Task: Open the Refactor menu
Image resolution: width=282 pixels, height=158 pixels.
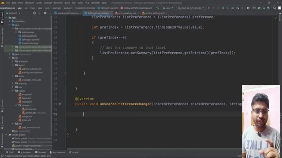Action: 58,3
